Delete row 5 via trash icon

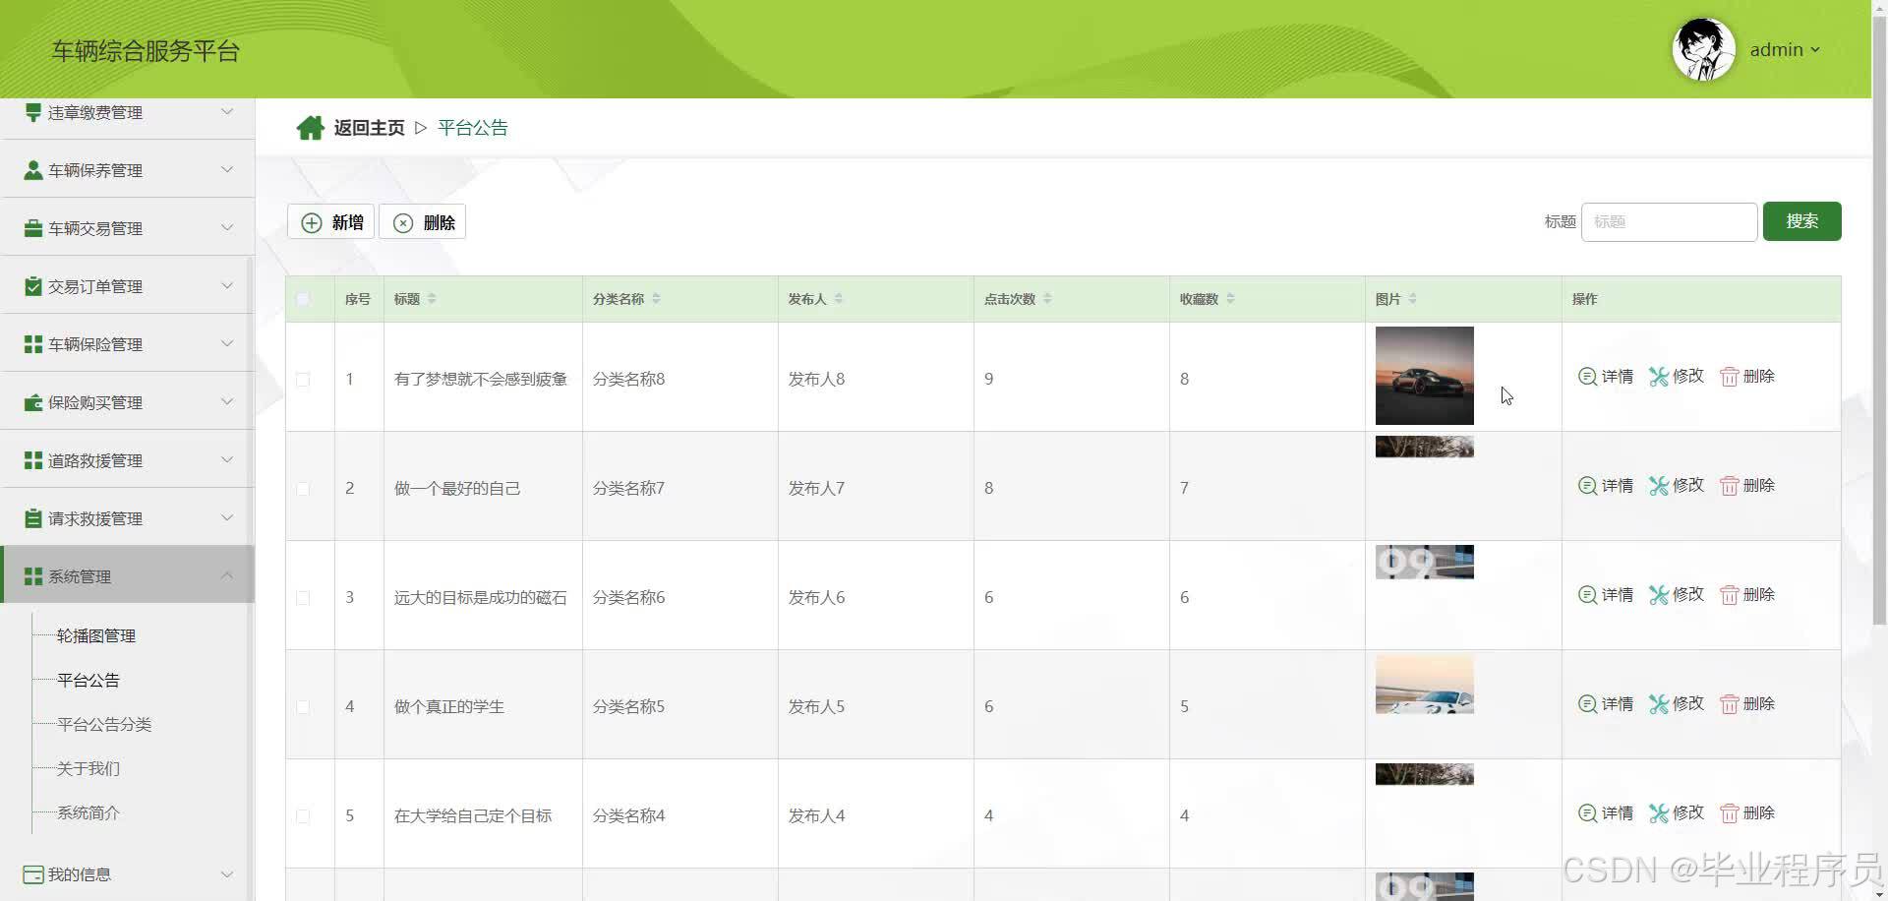pos(1729,813)
